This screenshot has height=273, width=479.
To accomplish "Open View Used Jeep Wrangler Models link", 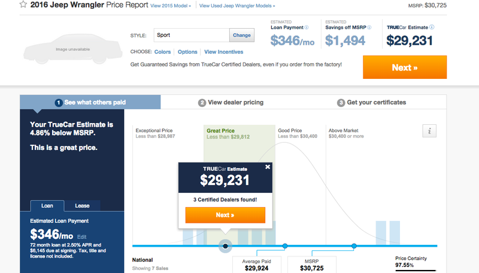I will click(237, 6).
